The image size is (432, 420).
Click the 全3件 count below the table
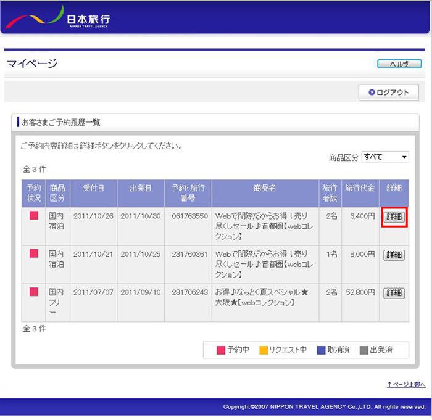tap(35, 329)
